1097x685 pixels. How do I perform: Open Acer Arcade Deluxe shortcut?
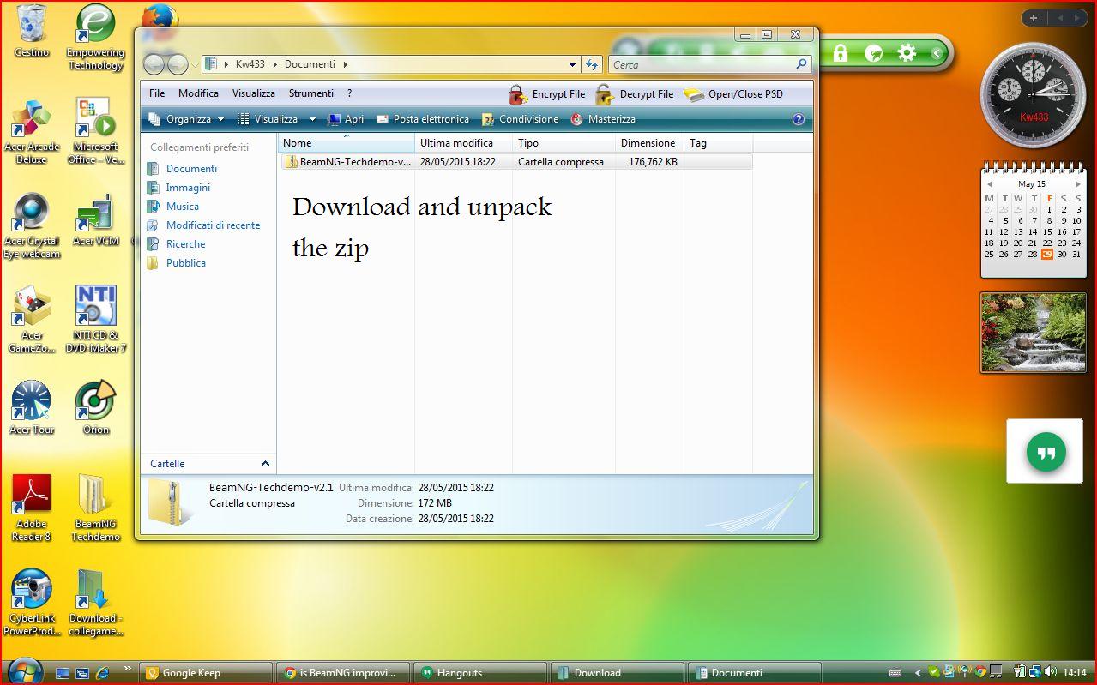[32, 130]
